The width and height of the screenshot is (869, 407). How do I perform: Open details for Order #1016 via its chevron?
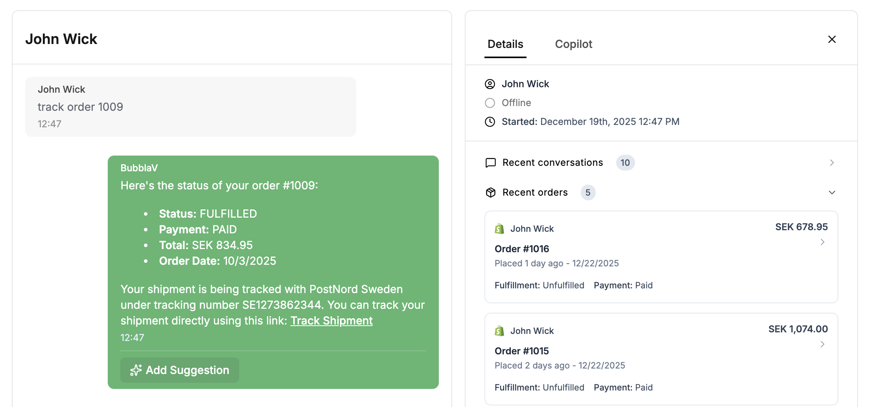point(823,242)
